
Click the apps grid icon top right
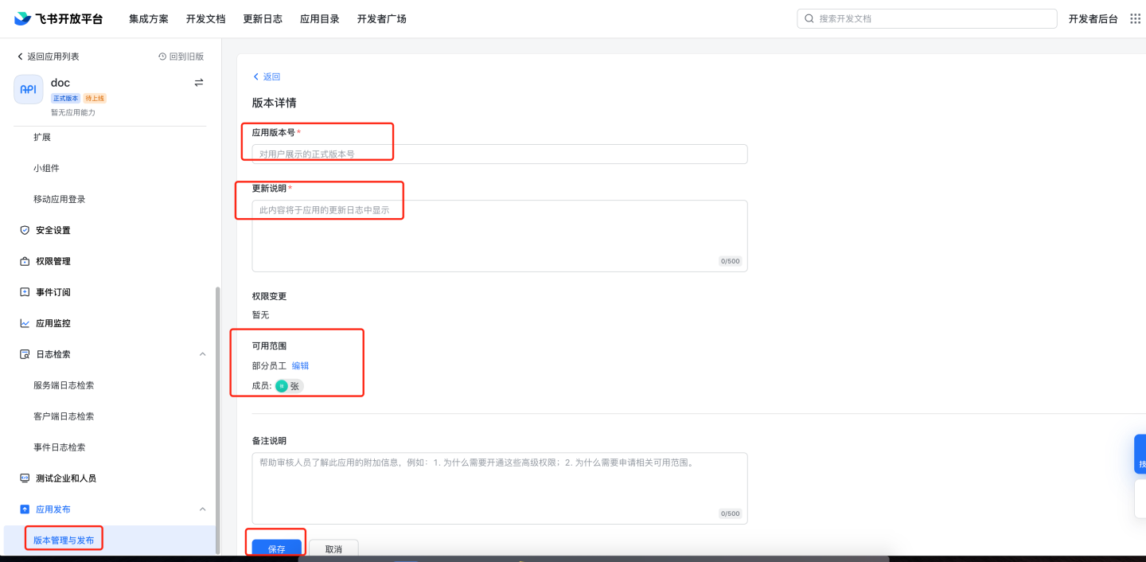(1135, 18)
